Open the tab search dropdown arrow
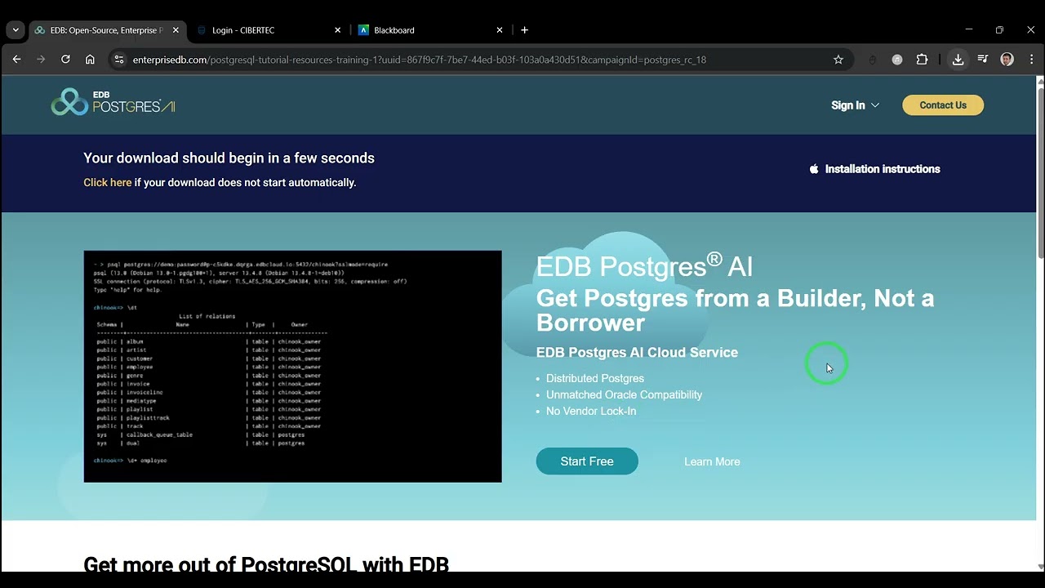 click(x=15, y=30)
